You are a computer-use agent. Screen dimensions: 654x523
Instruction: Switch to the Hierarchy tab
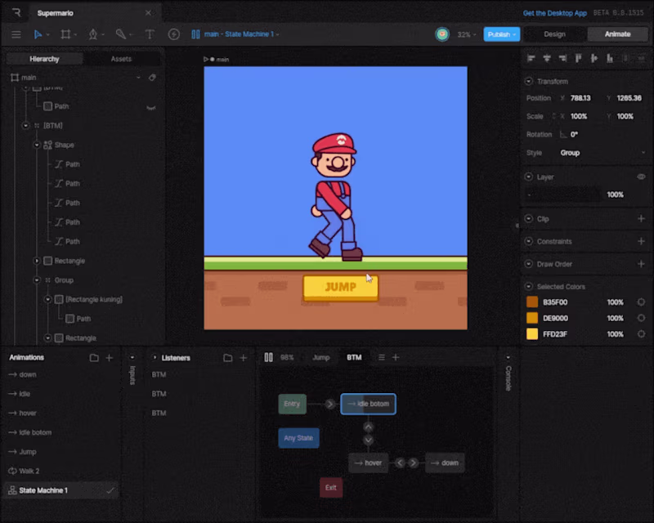tap(45, 59)
